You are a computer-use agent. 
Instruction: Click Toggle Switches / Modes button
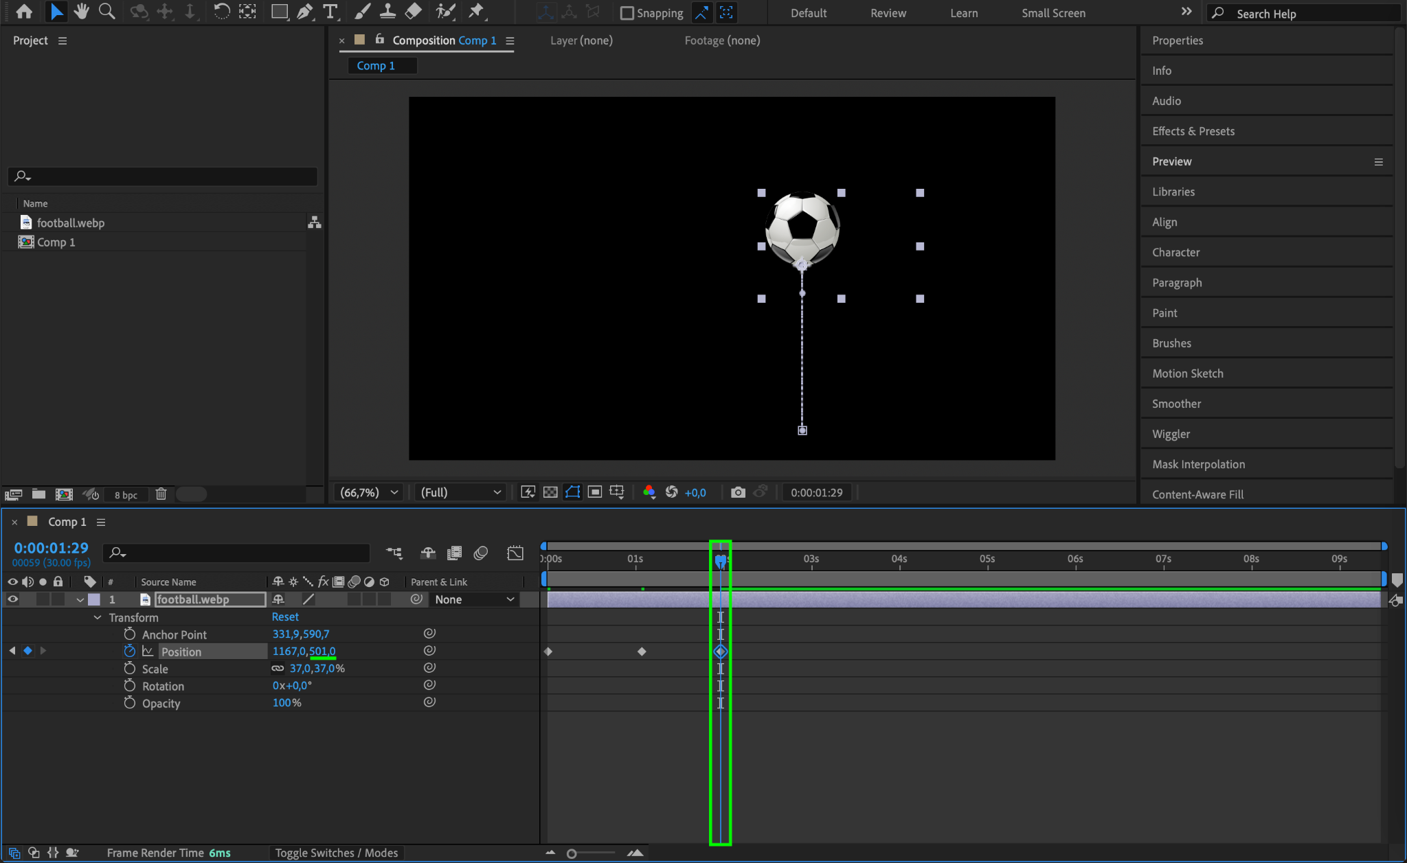(336, 853)
